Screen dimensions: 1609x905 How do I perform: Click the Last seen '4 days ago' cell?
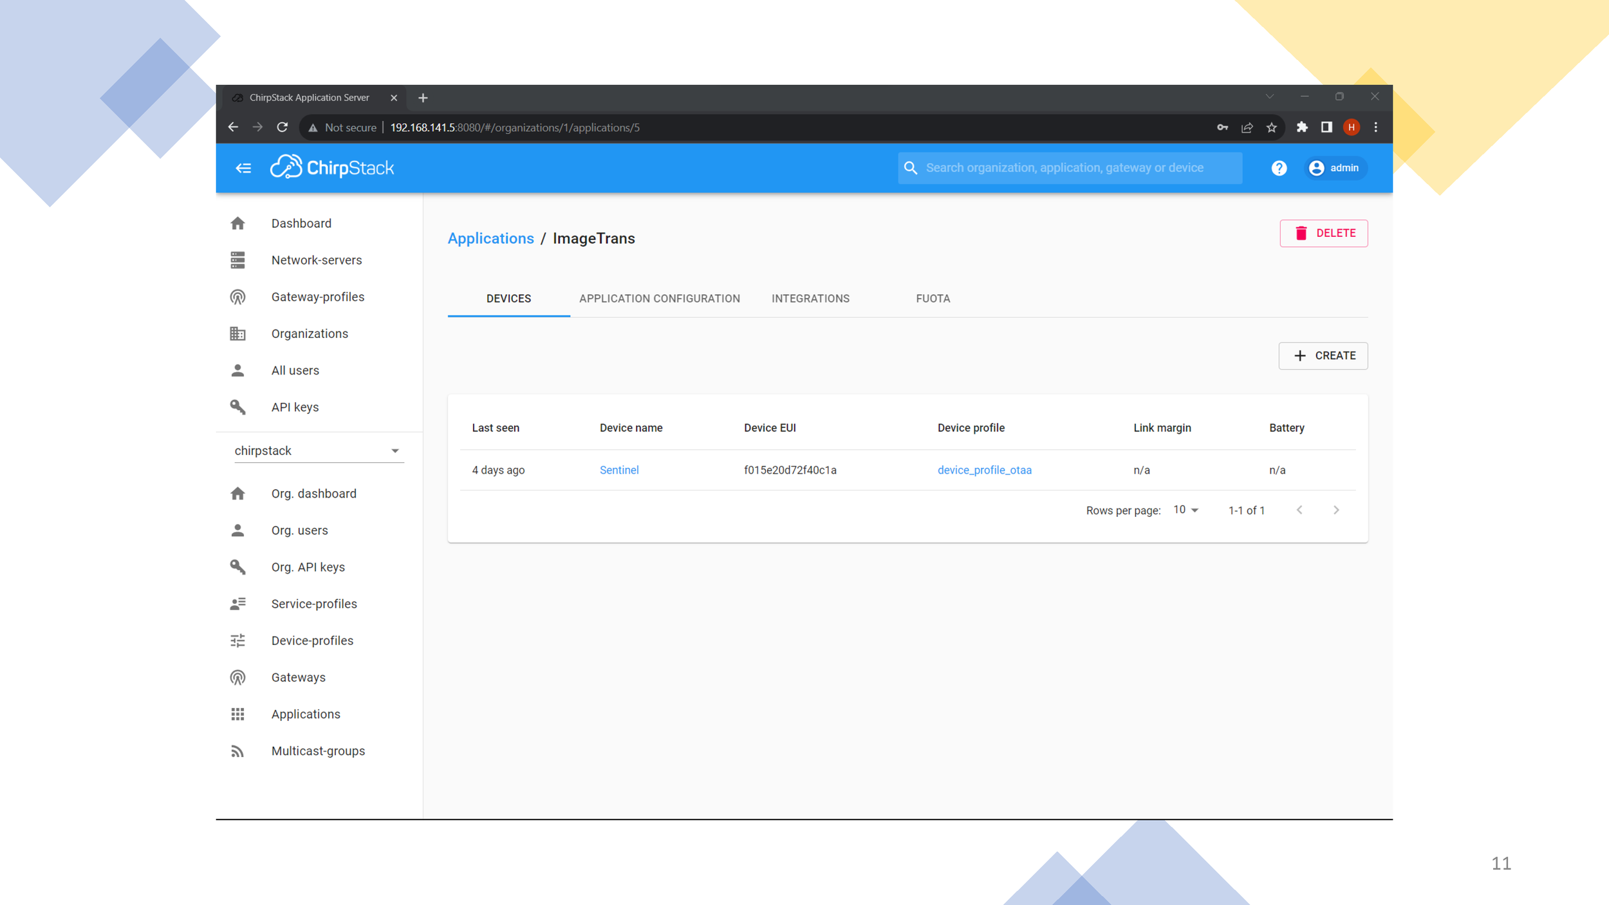pos(498,470)
